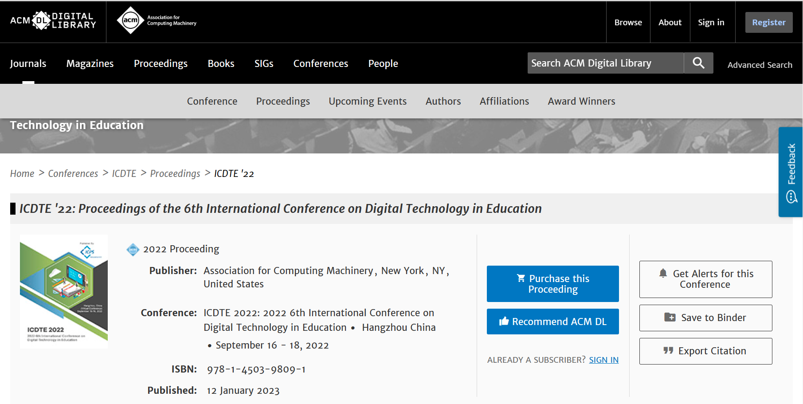Open Conferences in the black navigation bar
Image resolution: width=803 pixels, height=404 pixels.
tap(321, 63)
